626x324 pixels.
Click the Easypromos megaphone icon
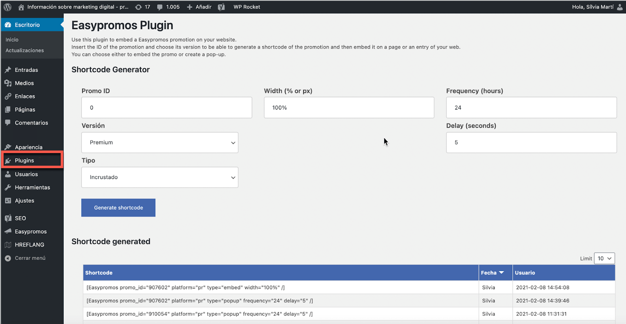tap(8, 231)
